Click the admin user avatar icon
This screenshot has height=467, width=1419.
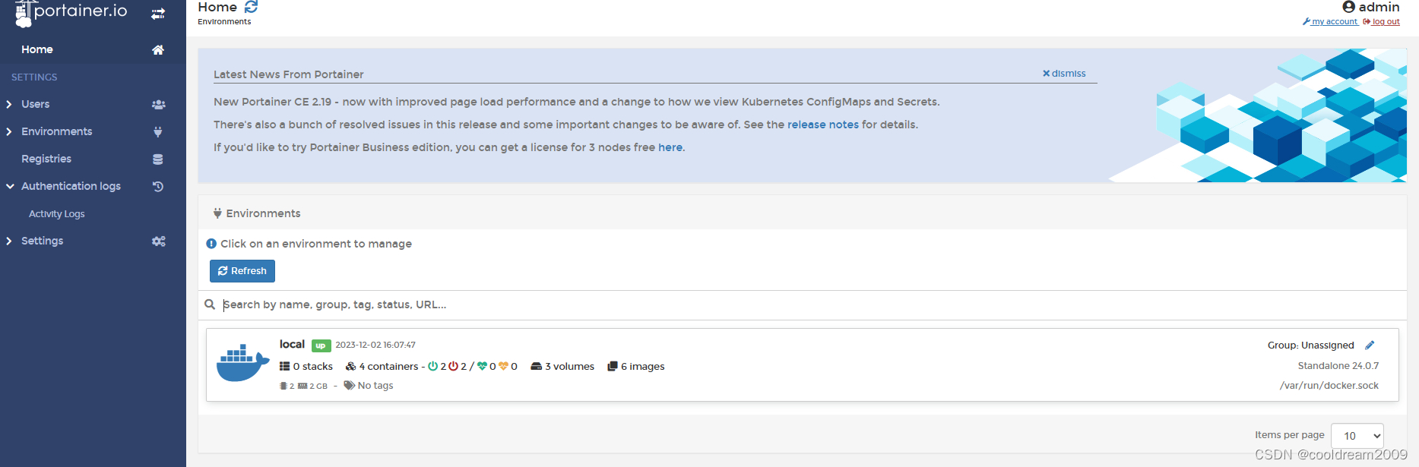click(1349, 7)
